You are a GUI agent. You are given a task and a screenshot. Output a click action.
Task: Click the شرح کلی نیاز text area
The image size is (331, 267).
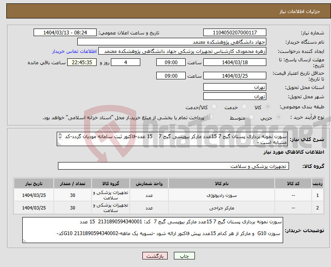coord(172,139)
